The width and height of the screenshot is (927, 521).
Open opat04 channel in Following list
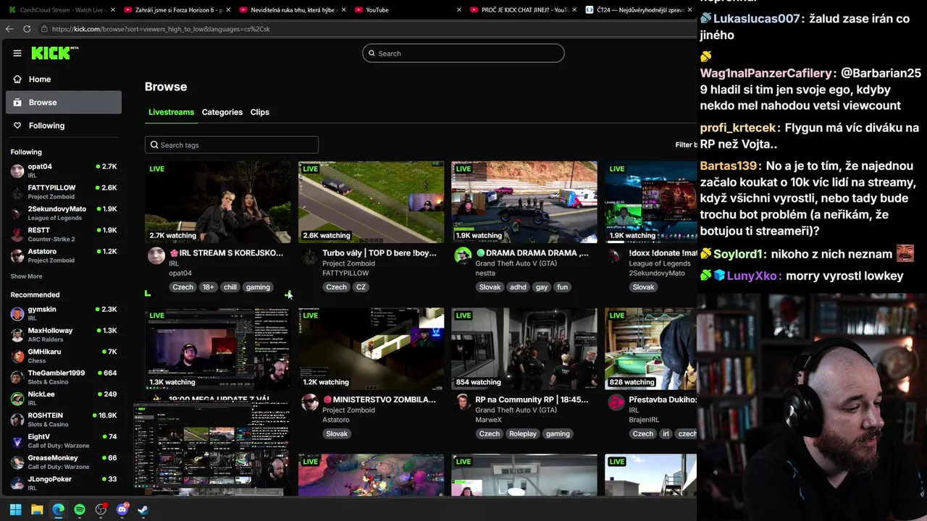(64, 170)
